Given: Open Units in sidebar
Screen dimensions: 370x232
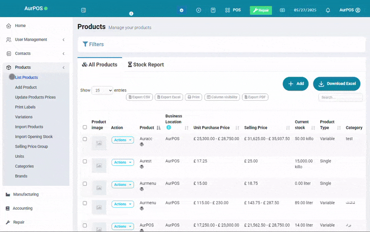Looking at the screenshot, I should (x=19, y=156).
